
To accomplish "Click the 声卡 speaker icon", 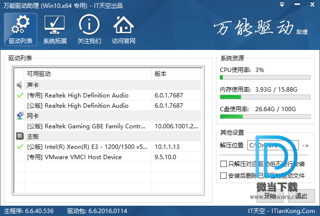I will (x=20, y=85).
